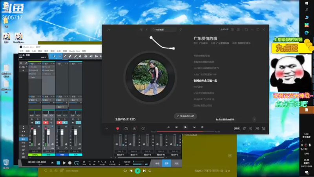Collapse the song detail with top-left chevron
This screenshot has height=177, width=314.
[x=109, y=30]
